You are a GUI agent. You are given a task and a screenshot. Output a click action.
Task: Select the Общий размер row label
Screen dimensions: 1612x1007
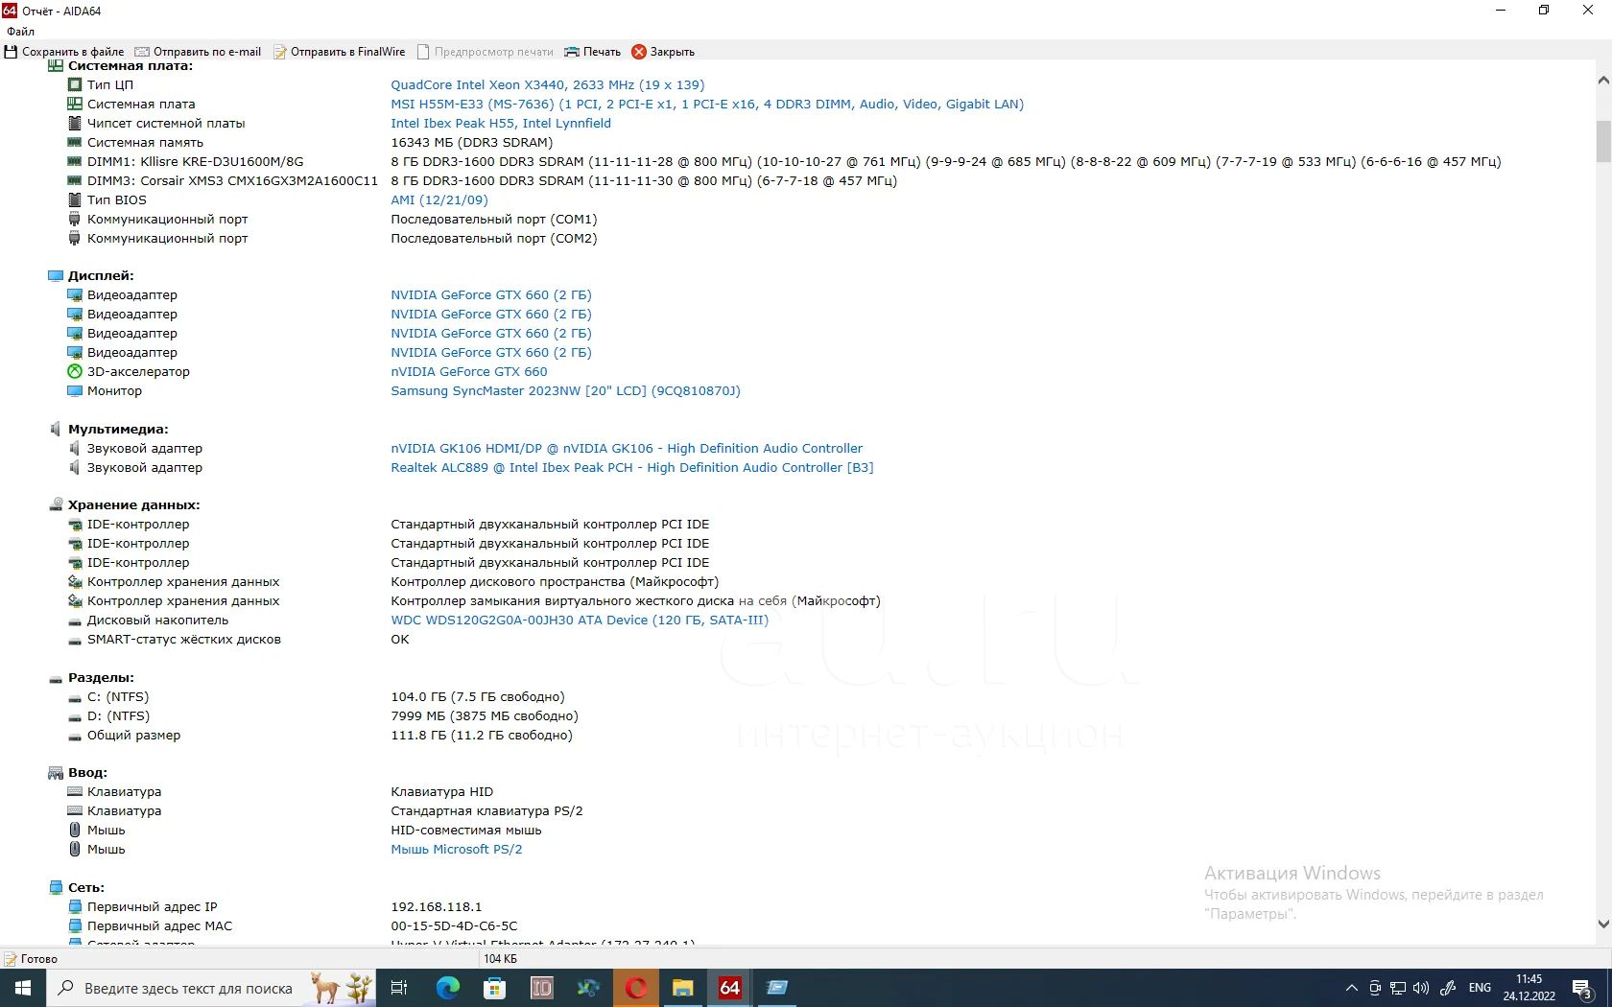click(133, 735)
